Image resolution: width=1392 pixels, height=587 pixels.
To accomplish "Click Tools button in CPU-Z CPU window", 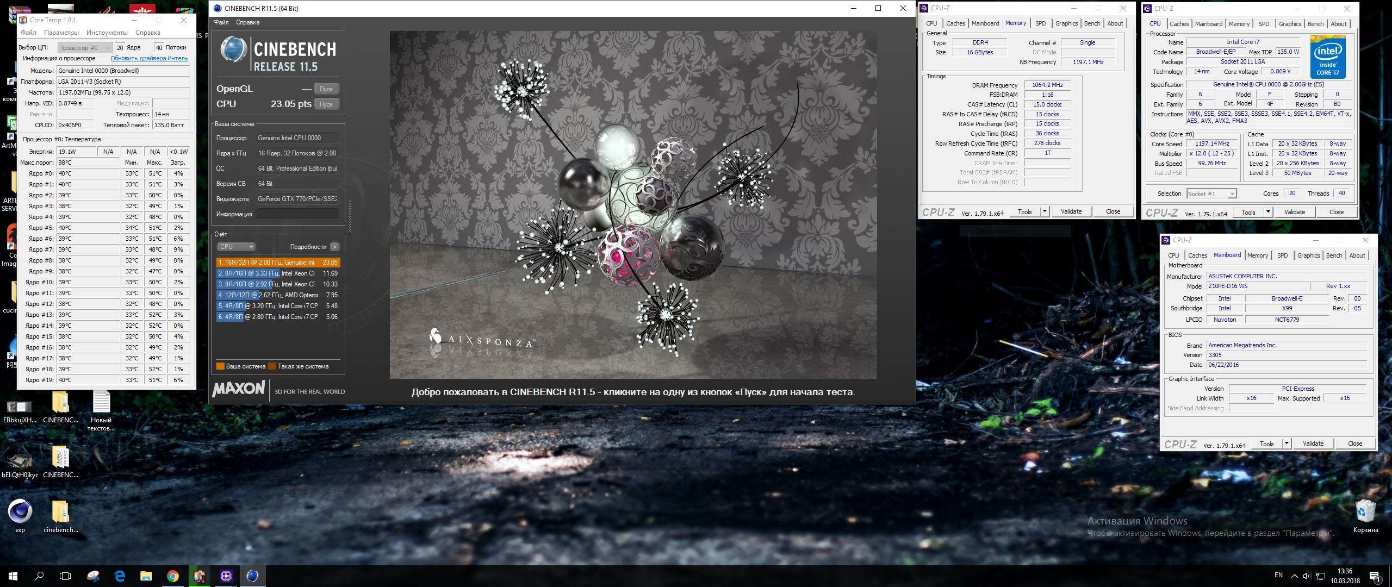I will pos(1248,212).
